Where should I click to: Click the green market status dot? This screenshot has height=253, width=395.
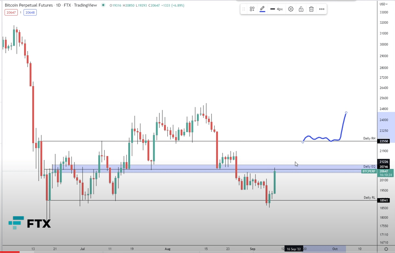pos(103,5)
